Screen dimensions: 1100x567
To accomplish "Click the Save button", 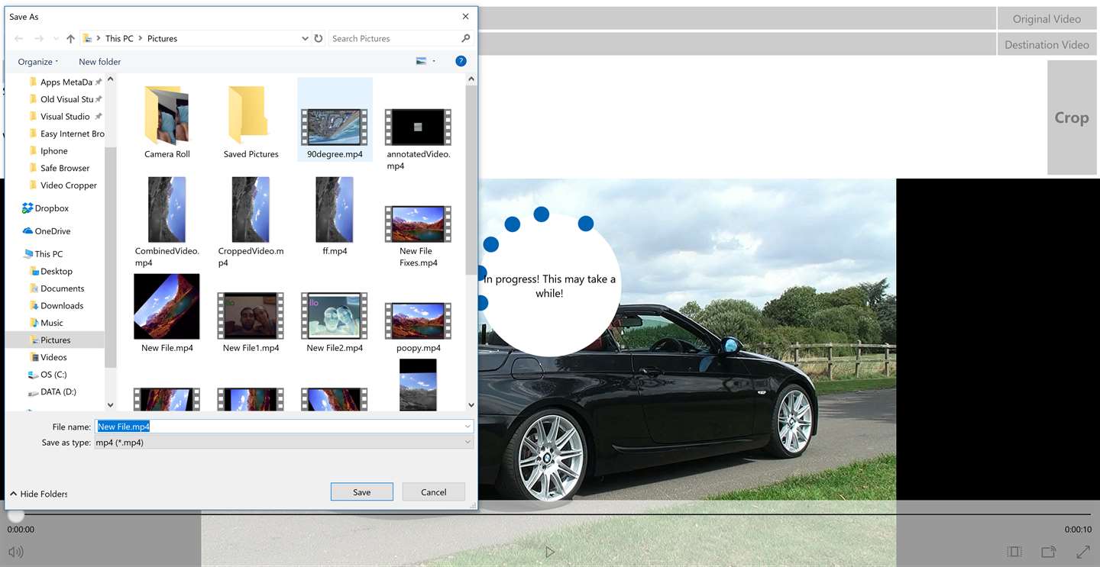I will pos(361,492).
